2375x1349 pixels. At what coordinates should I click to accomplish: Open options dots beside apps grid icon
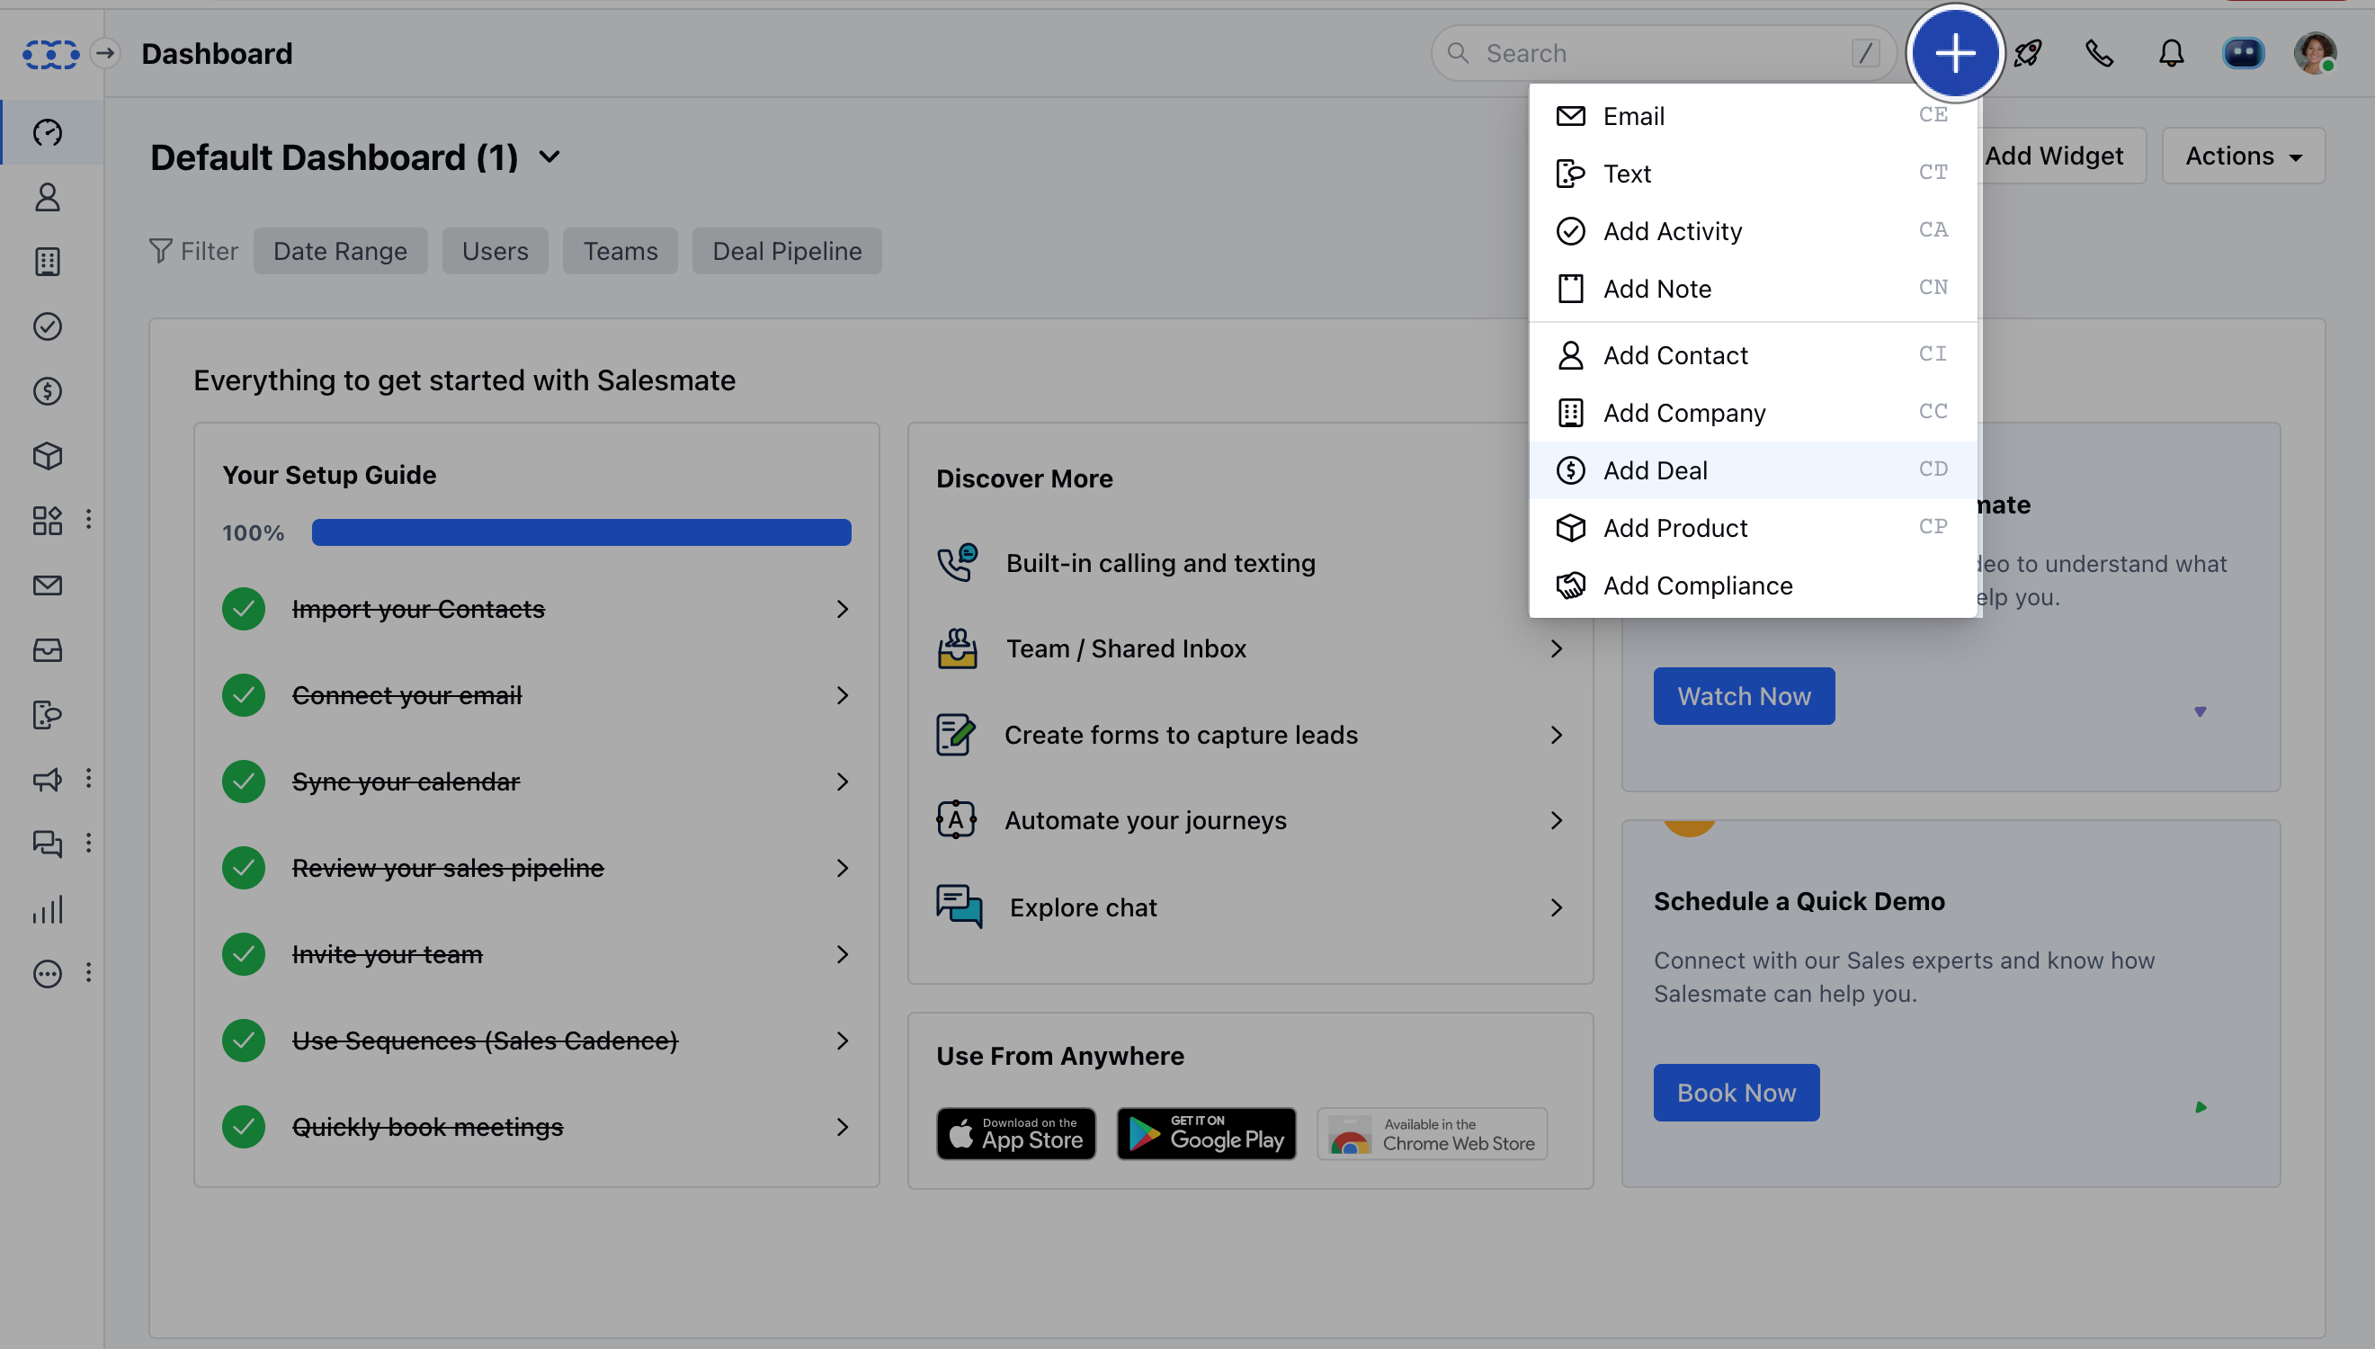(89, 520)
